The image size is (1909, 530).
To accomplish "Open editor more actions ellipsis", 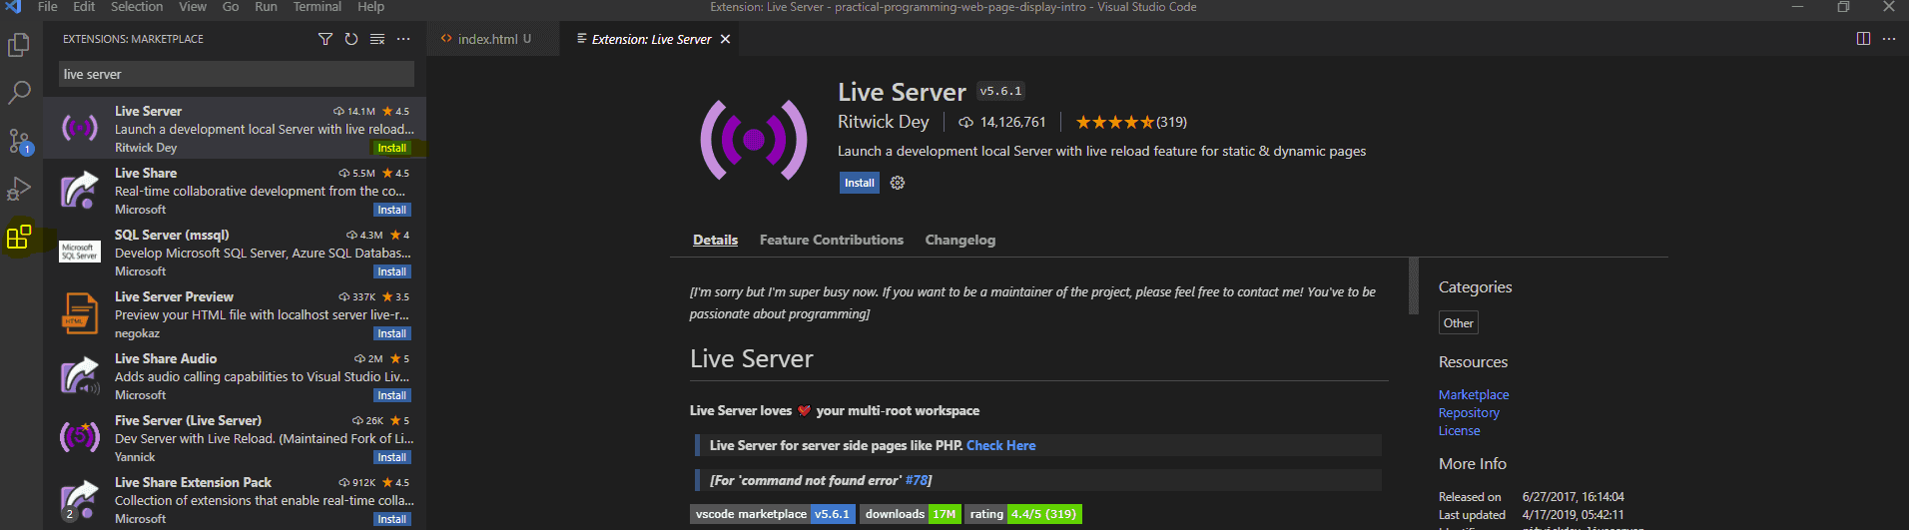I will [x=1889, y=39].
